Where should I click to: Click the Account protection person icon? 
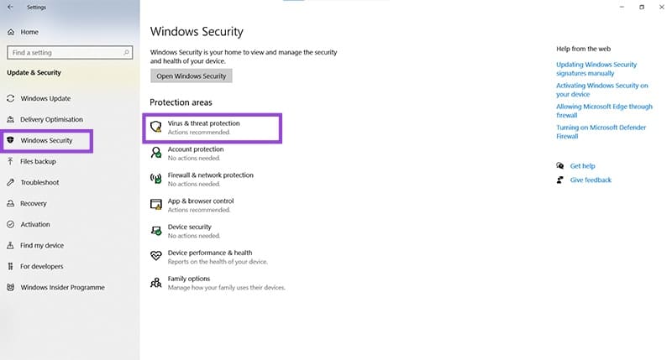click(x=156, y=153)
